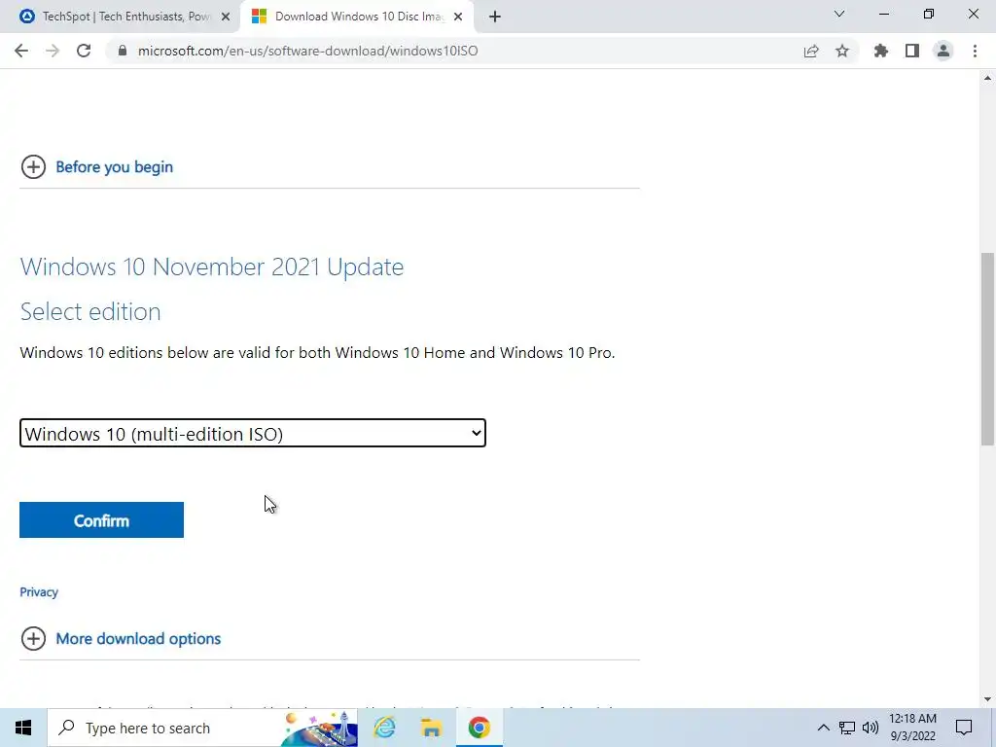Click the Select edition heading
The width and height of the screenshot is (996, 747).
(90, 312)
